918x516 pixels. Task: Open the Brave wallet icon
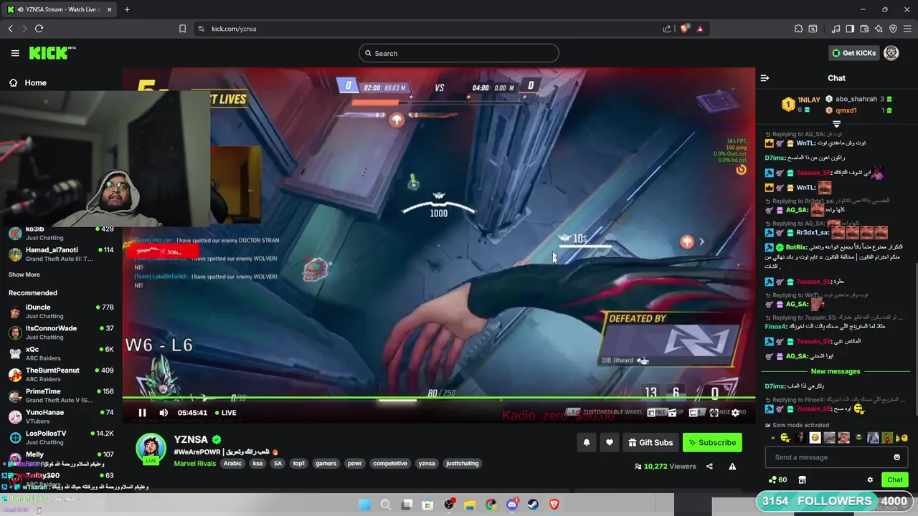pos(864,29)
